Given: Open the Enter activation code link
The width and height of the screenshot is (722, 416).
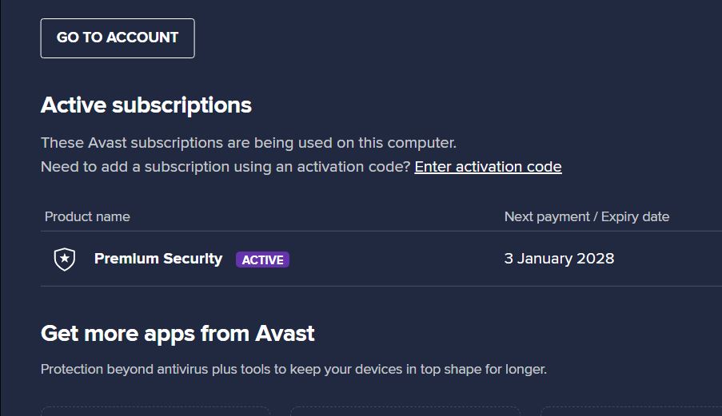Looking at the screenshot, I should (x=488, y=167).
